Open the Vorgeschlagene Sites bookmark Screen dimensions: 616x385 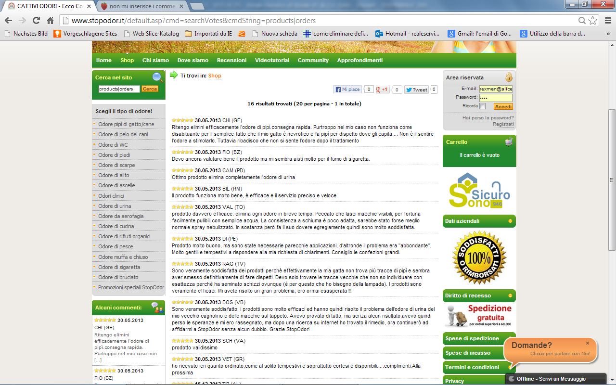(85, 34)
